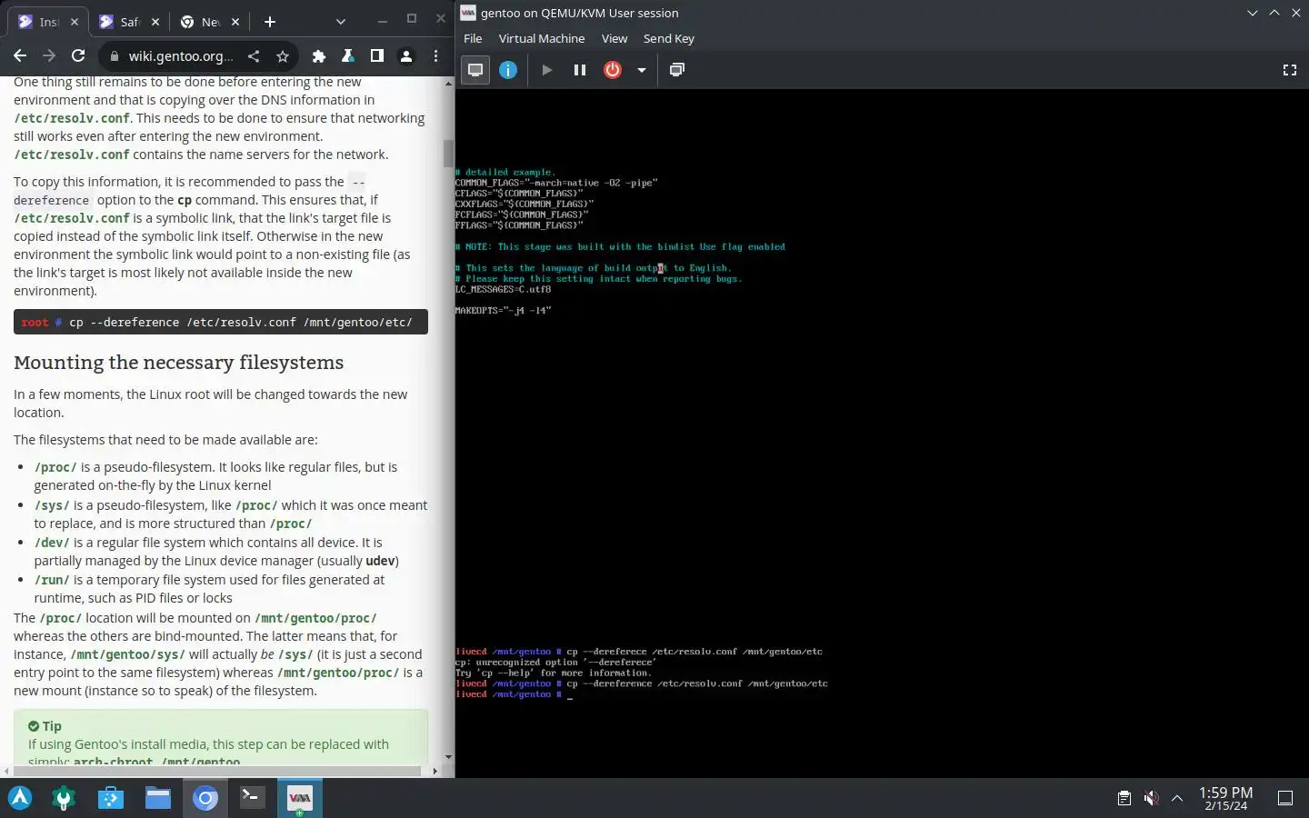Show the VM graphical console view

pos(475,70)
